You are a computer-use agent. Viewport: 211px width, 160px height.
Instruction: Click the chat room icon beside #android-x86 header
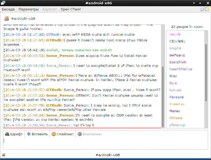click(x=6, y=19)
